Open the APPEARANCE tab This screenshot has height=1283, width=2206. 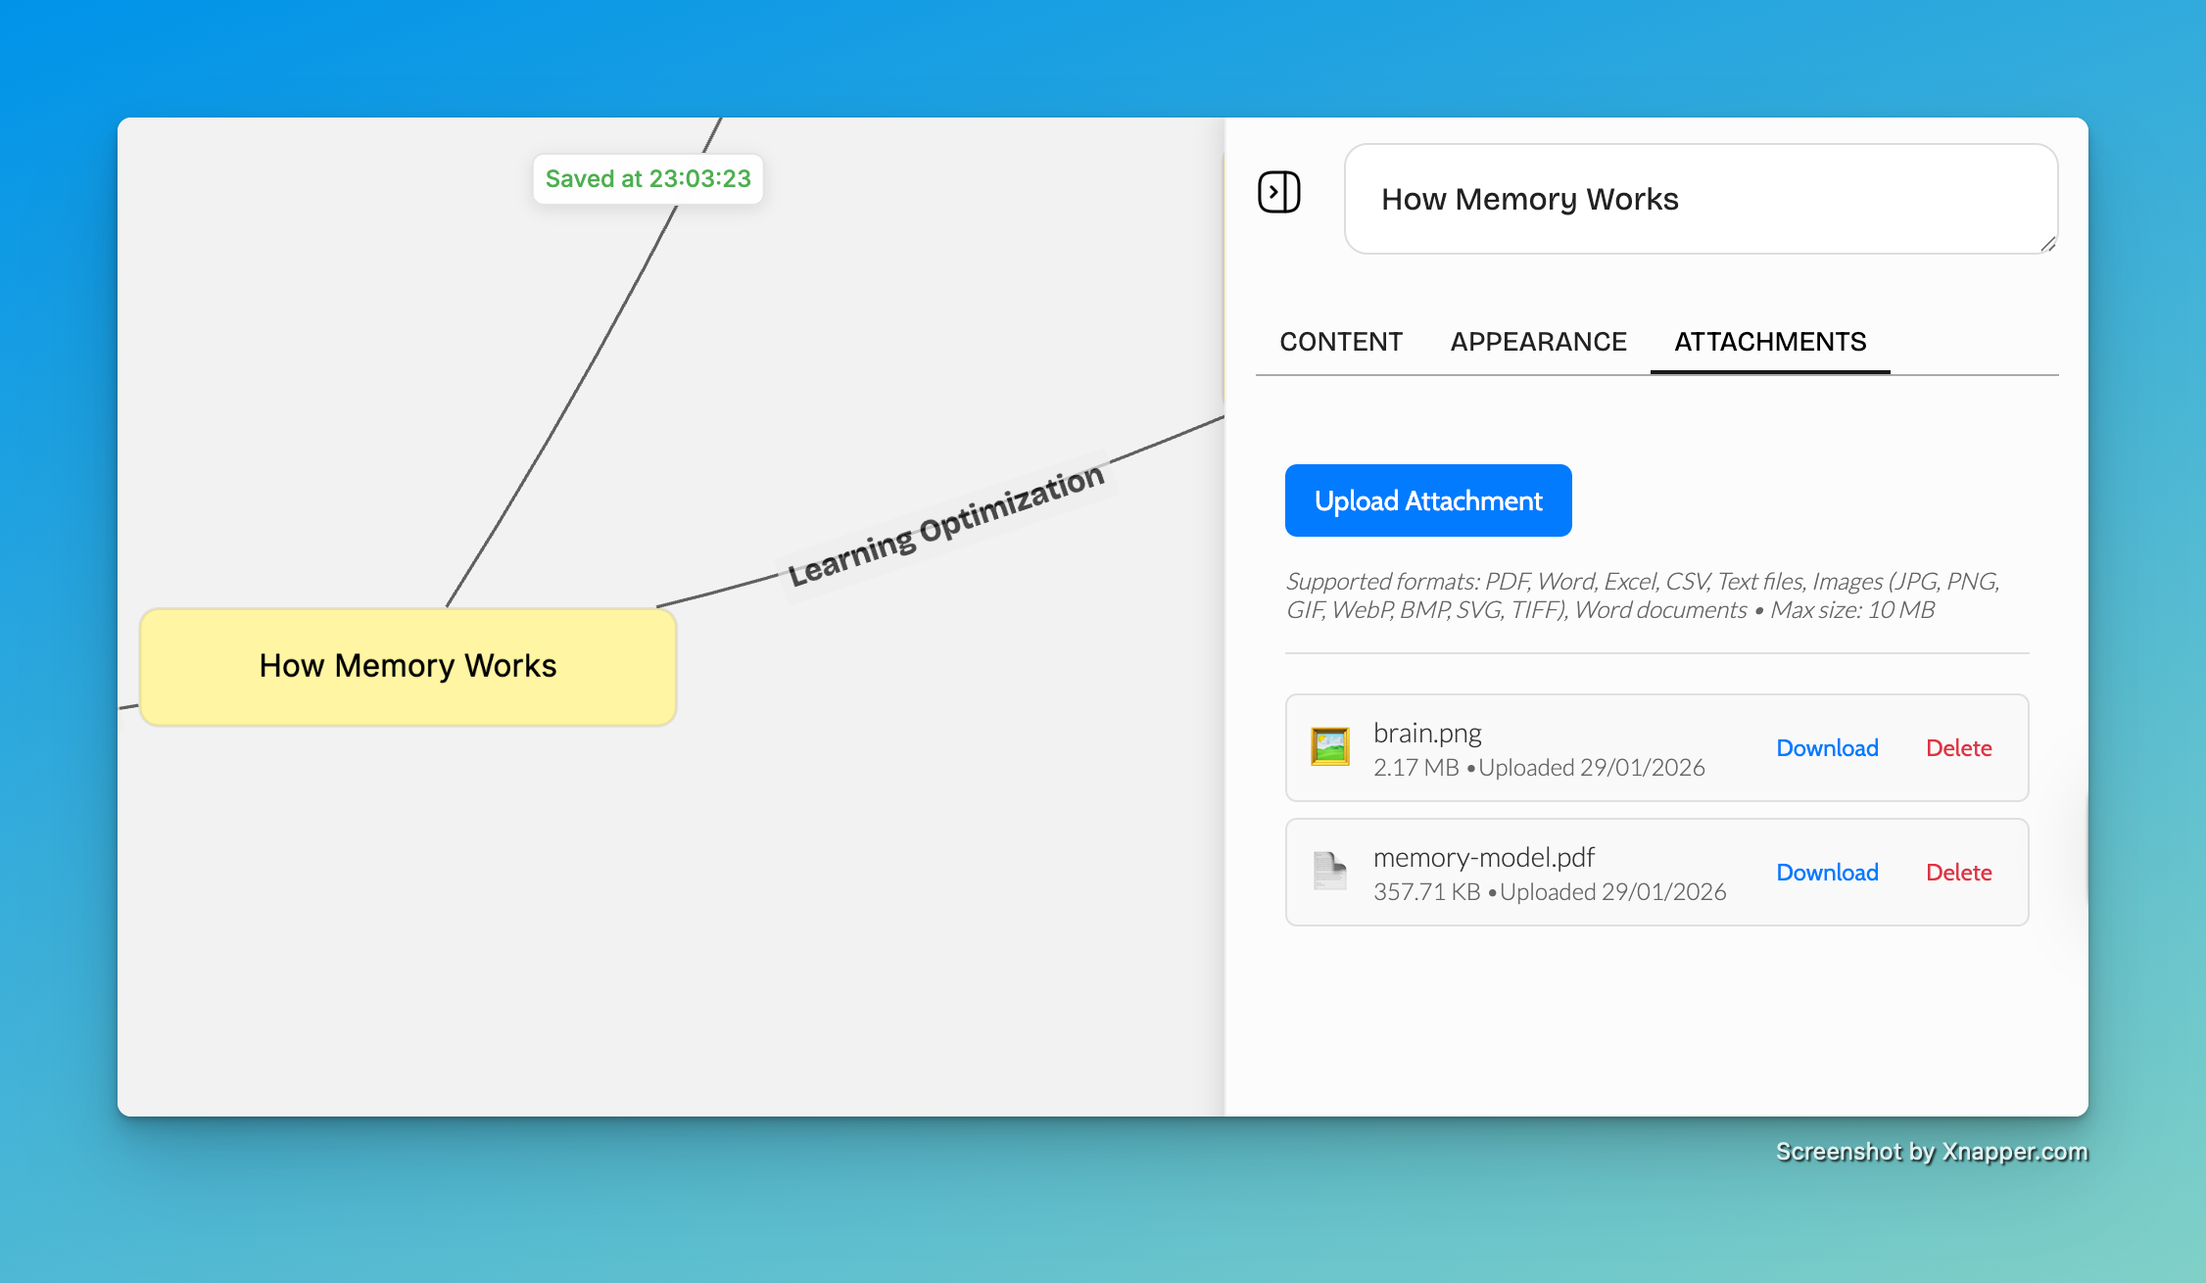point(1537,341)
